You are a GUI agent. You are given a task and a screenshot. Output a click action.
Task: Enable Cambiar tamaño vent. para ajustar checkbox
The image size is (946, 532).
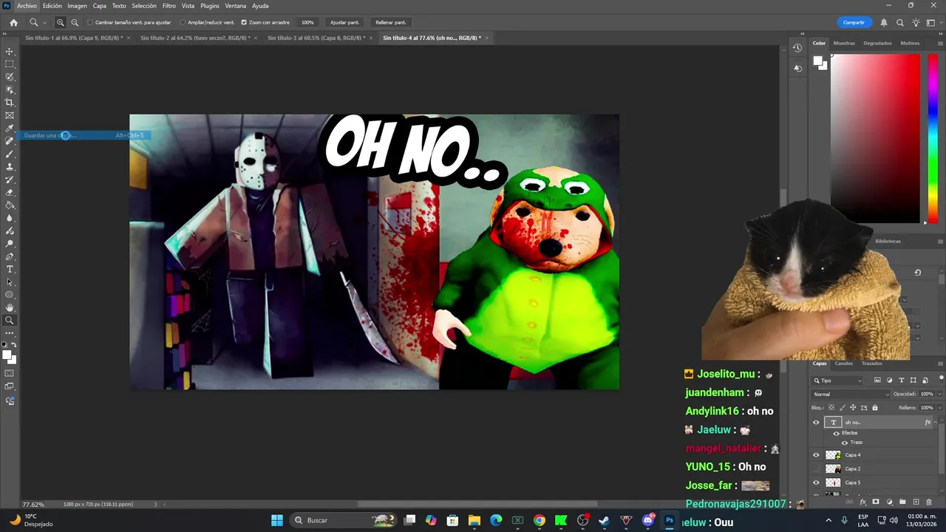(90, 22)
